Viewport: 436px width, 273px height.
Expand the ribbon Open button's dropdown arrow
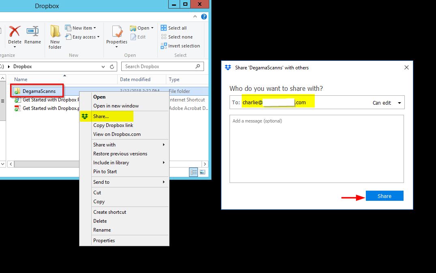coord(152,28)
